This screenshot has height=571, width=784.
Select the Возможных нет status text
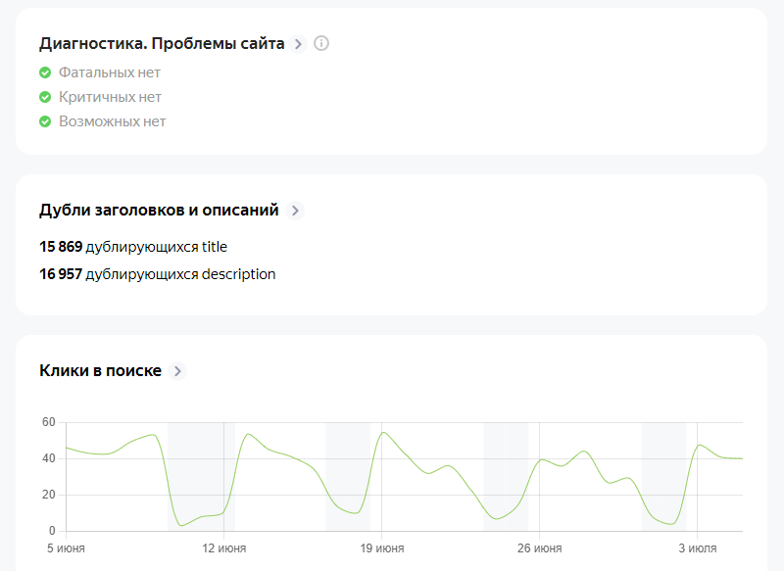112,121
